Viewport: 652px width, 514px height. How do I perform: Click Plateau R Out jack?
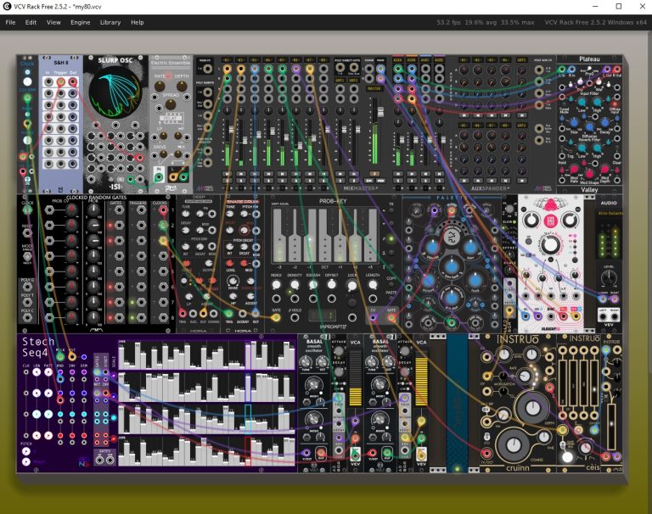(x=617, y=69)
